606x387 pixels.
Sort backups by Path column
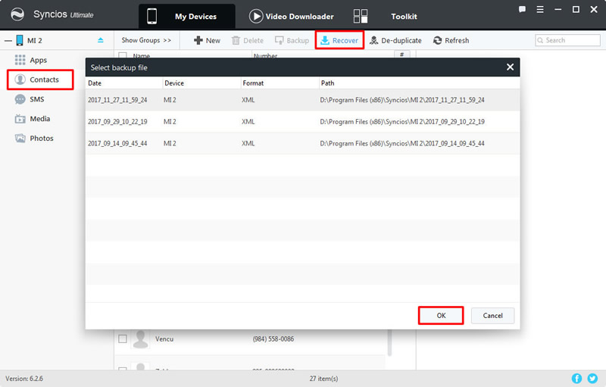coord(420,83)
